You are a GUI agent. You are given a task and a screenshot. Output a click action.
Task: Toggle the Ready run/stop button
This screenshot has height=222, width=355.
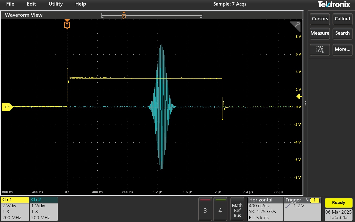(338, 203)
